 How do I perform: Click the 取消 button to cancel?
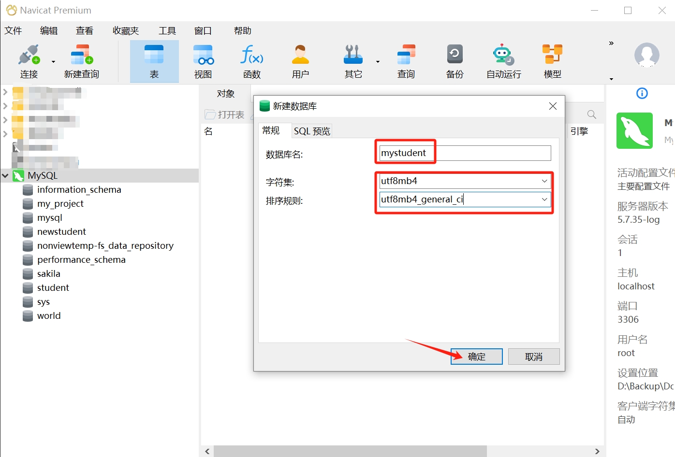pyautogui.click(x=533, y=357)
